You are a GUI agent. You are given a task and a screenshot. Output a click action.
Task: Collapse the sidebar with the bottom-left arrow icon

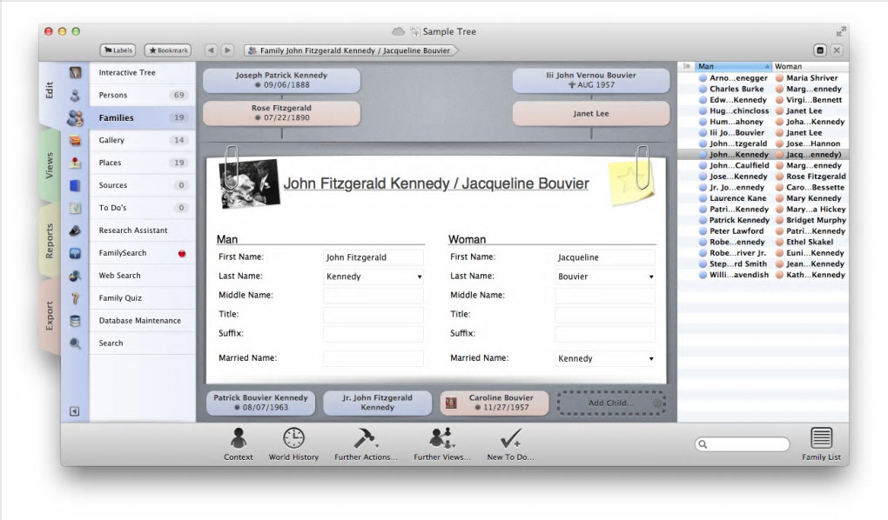pyautogui.click(x=74, y=411)
